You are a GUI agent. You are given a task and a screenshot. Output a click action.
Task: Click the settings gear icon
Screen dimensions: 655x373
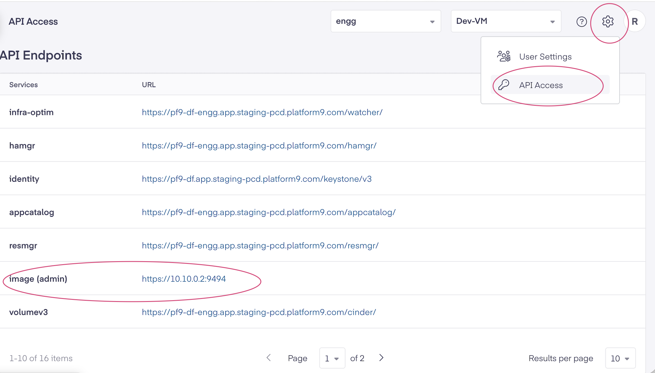(x=608, y=21)
